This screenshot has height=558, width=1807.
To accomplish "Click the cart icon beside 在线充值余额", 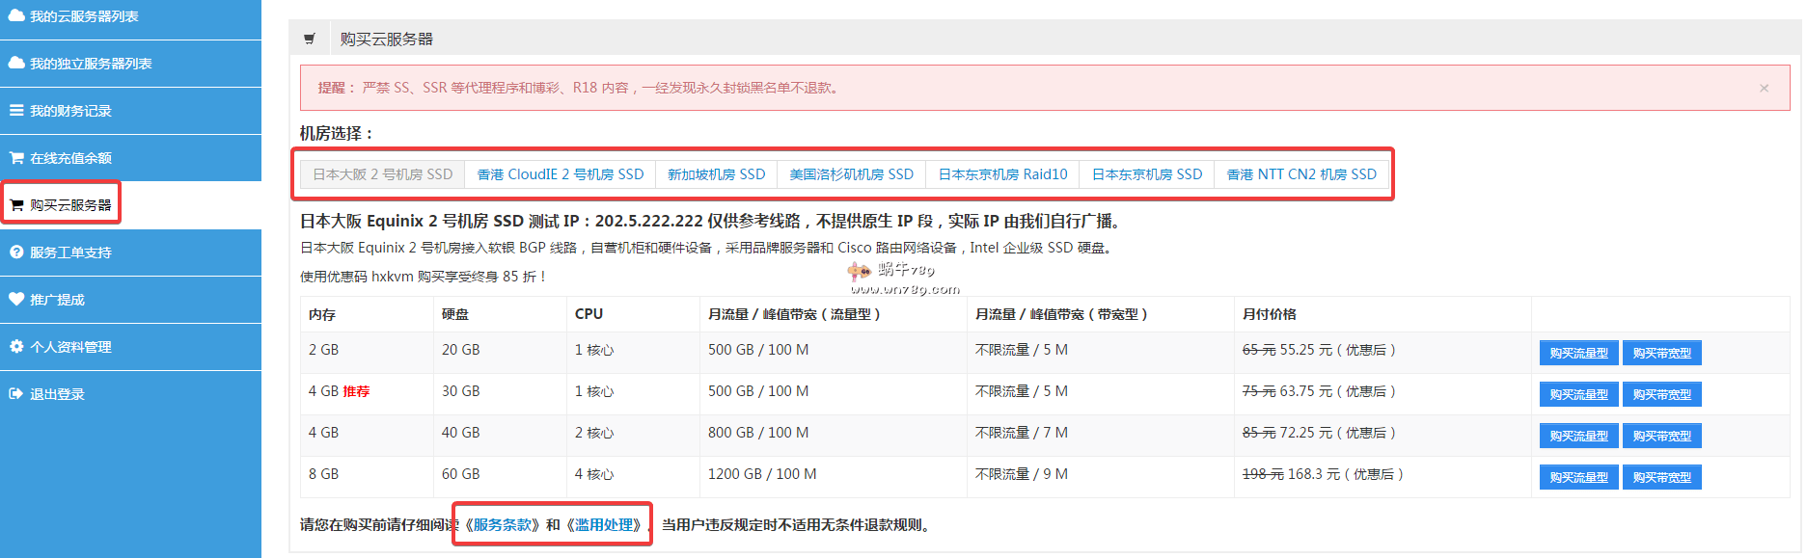I will coord(16,157).
